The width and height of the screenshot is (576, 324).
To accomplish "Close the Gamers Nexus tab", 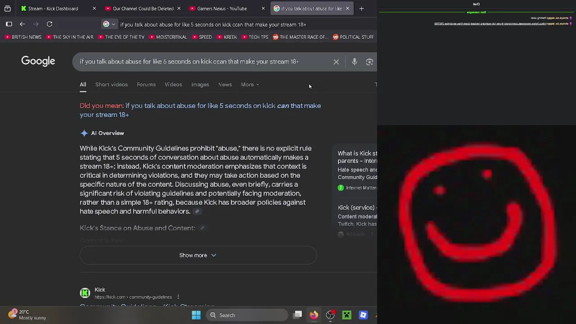I will pos(263,9).
